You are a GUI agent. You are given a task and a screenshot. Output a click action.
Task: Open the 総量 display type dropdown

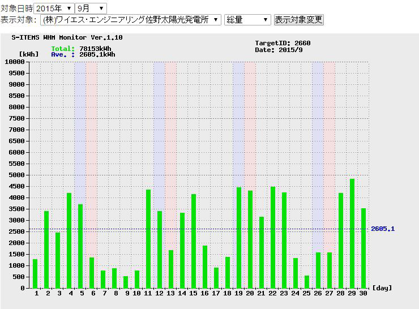247,20
